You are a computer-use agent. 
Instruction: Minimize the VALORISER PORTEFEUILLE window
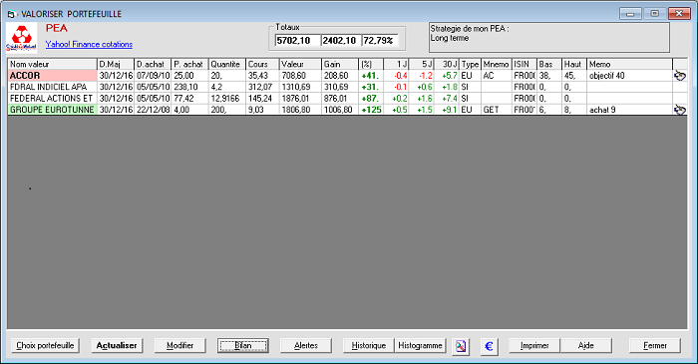[630, 14]
